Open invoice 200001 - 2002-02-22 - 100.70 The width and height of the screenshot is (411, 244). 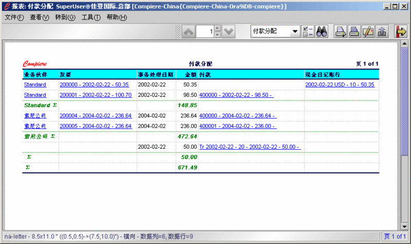[x=96, y=95]
